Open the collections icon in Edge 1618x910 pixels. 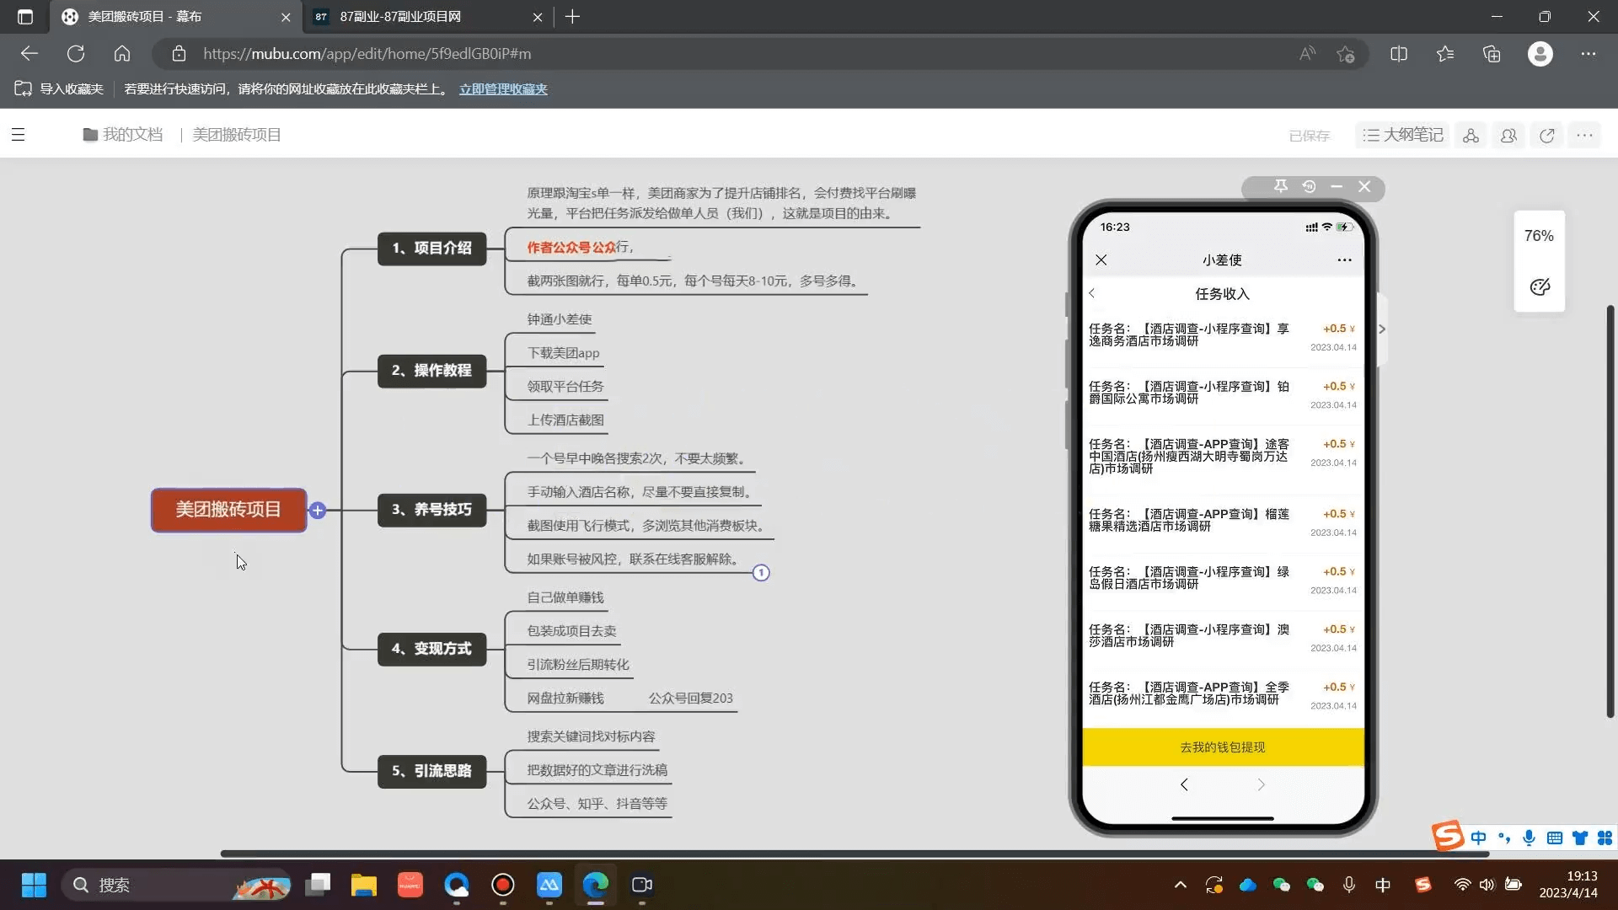pyautogui.click(x=1492, y=54)
